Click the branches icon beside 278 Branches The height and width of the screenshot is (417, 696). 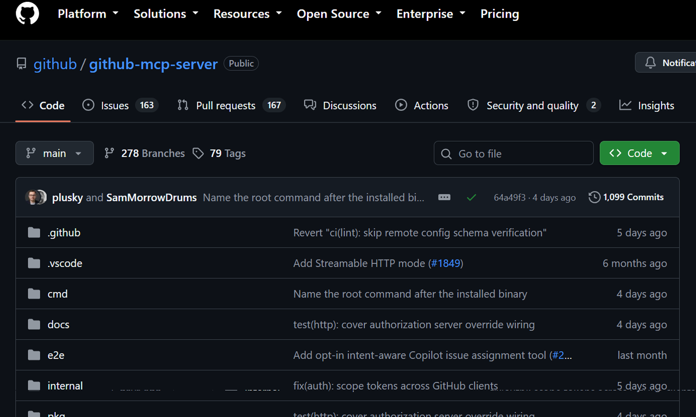[109, 153]
